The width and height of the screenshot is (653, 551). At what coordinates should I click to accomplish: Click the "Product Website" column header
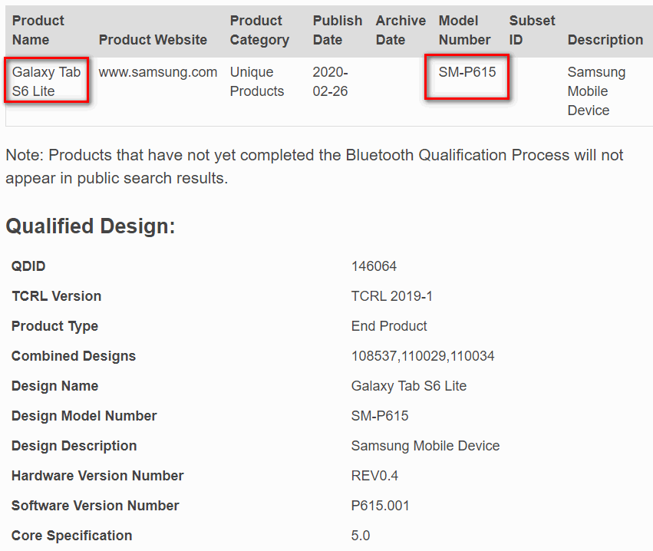tap(153, 40)
